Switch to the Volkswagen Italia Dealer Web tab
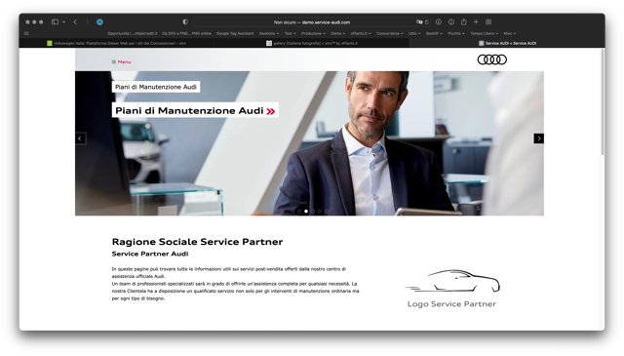This screenshot has height=356, width=624. coord(117,43)
